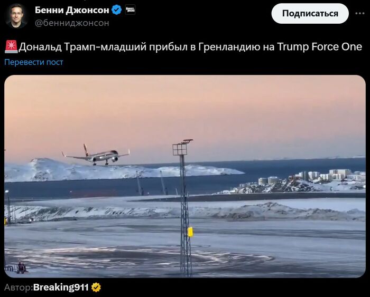Click the landing airplane in the video
This screenshot has height=297, width=370.
[96, 155]
